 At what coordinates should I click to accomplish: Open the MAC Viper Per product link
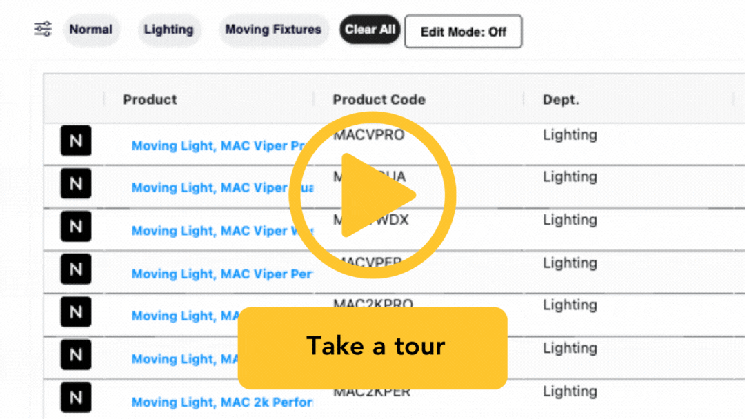click(x=221, y=274)
